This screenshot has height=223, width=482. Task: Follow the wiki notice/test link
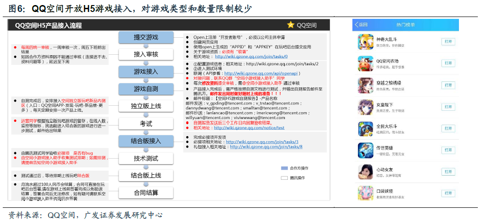[249, 128]
